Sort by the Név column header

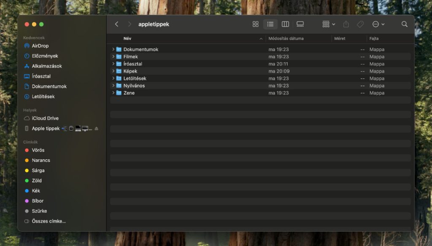click(x=127, y=38)
